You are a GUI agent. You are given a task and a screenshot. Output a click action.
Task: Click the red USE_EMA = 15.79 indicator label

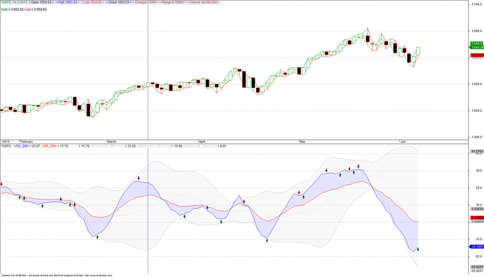click(55, 146)
